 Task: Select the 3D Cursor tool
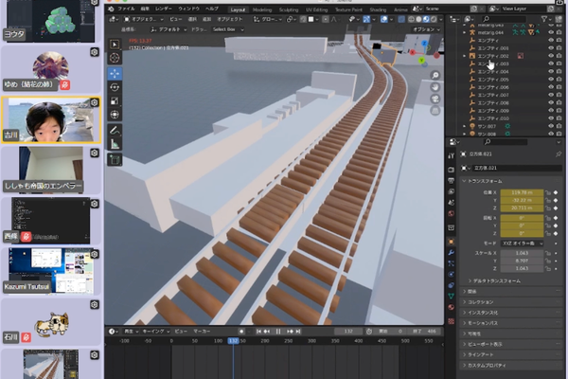pos(115,58)
